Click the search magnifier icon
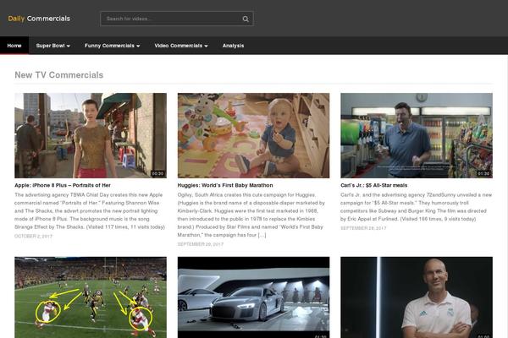Image resolution: width=508 pixels, height=338 pixels. (246, 19)
